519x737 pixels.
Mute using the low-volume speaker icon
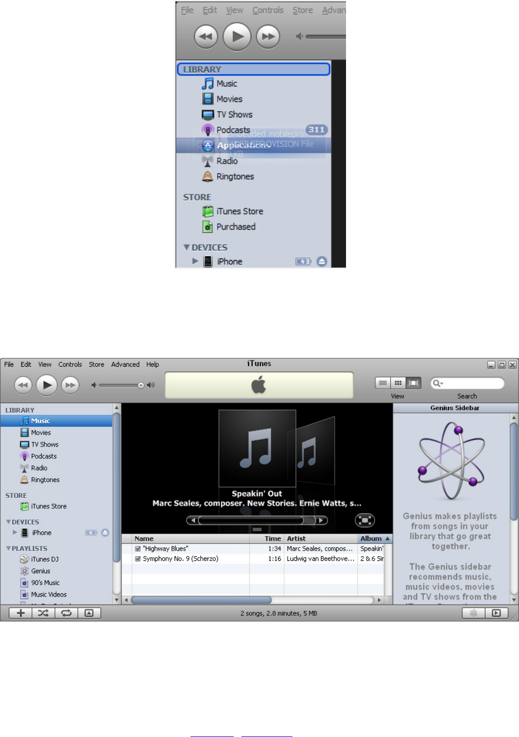[94, 385]
